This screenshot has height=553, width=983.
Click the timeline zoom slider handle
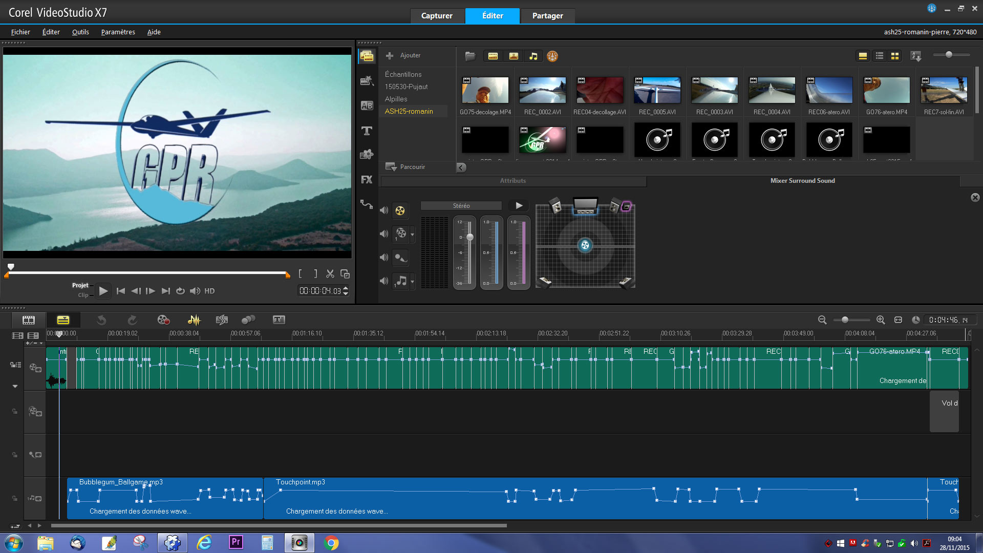pos(845,320)
